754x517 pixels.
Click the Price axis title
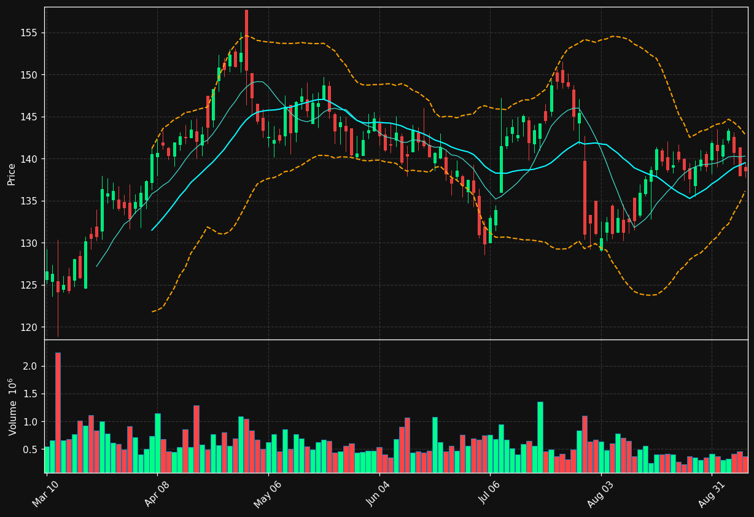pyautogui.click(x=12, y=174)
